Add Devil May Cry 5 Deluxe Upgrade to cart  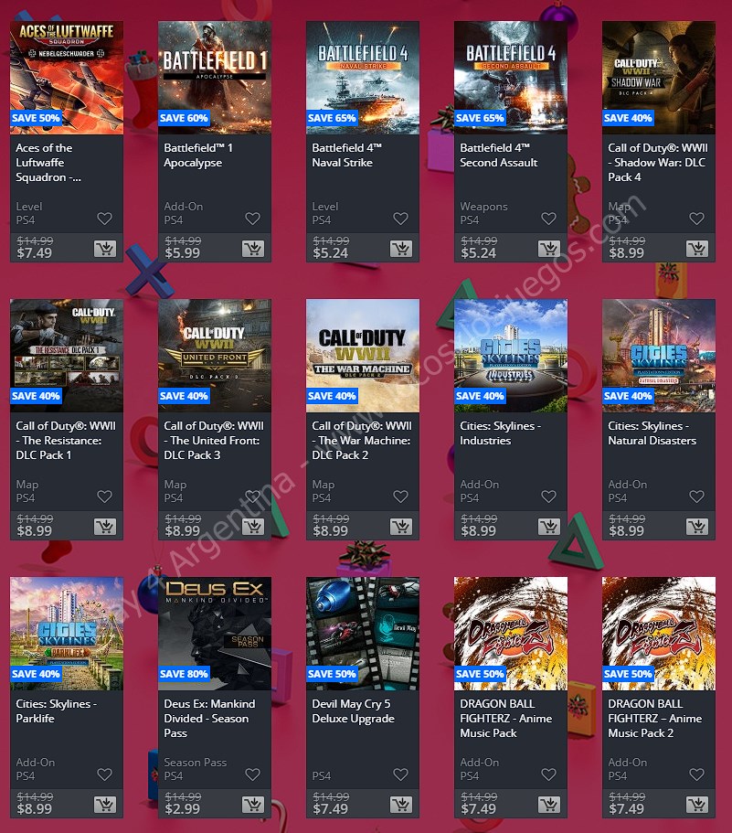pyautogui.click(x=401, y=805)
